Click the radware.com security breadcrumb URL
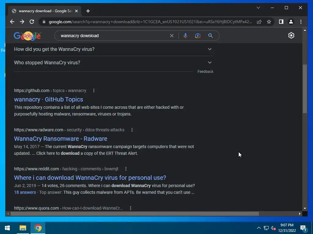 click(x=69, y=130)
